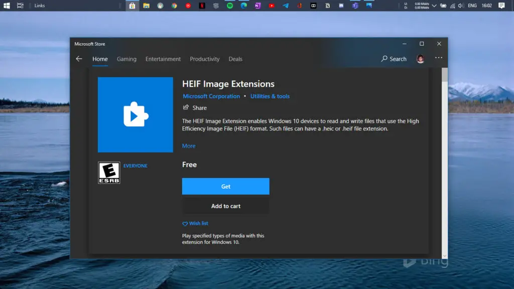Screen dimensions: 514x289
Task: Click the back arrow in Microsoft Store
Action: 79,59
